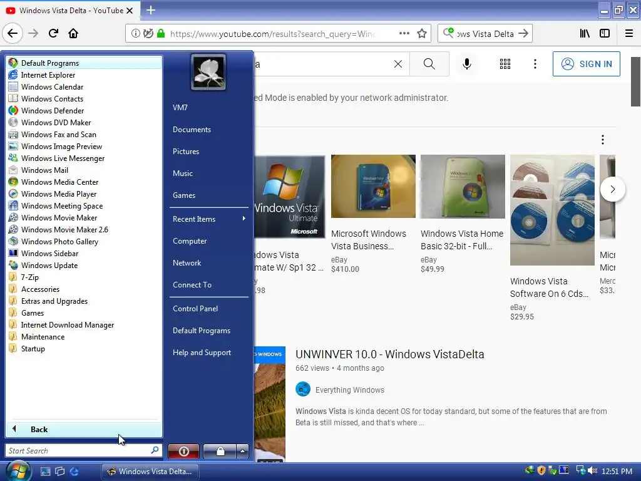Toggle the Firefox sidebar icon
This screenshot has width=641, height=481.
coord(605,33)
